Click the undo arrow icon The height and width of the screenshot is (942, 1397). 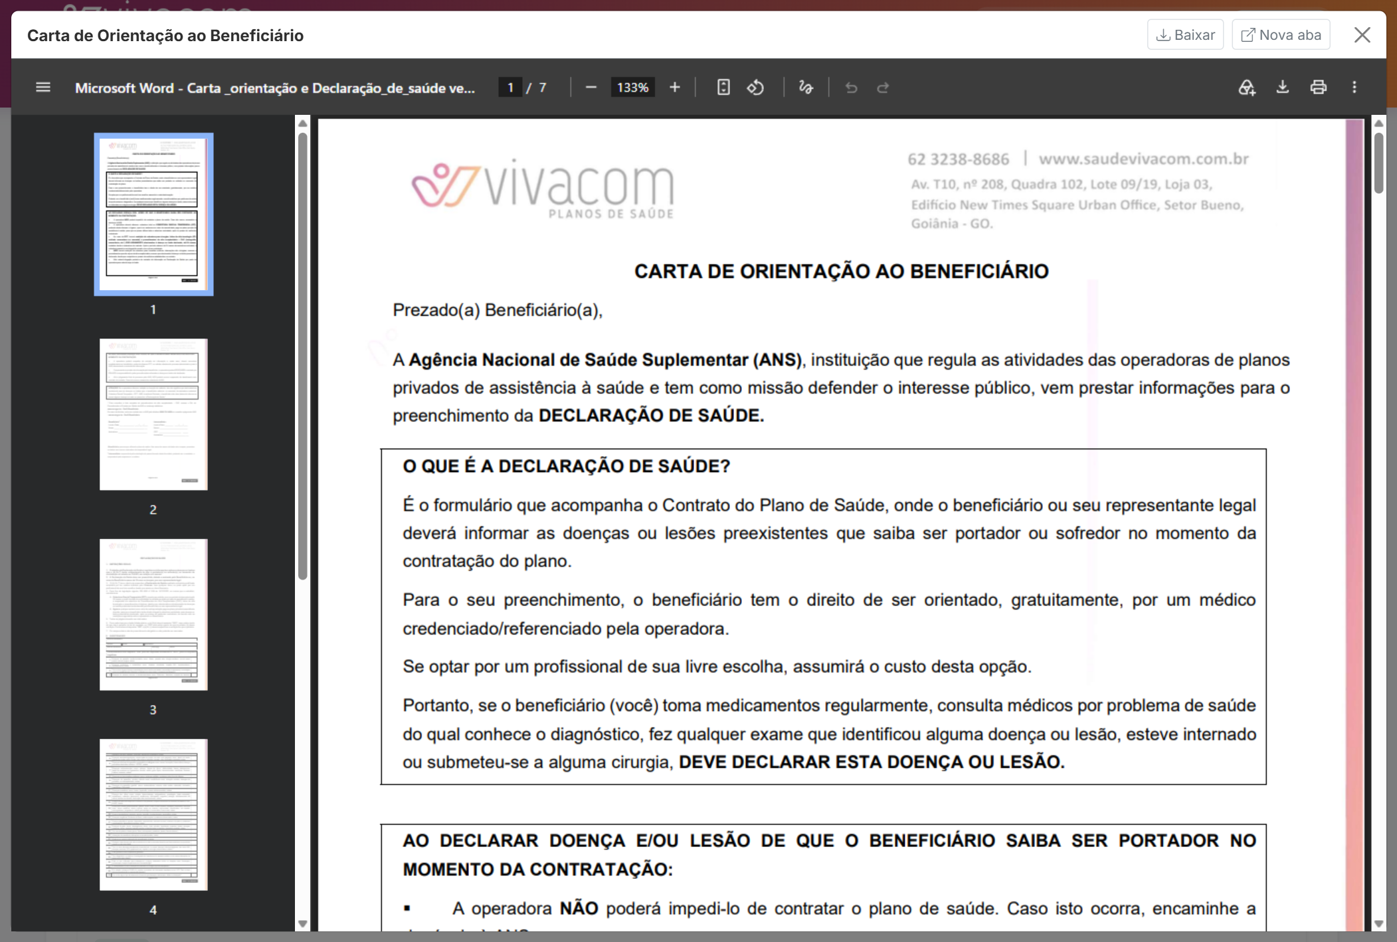point(851,88)
